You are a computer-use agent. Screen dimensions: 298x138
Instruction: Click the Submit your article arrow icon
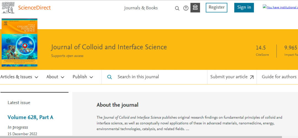(x=252, y=77)
